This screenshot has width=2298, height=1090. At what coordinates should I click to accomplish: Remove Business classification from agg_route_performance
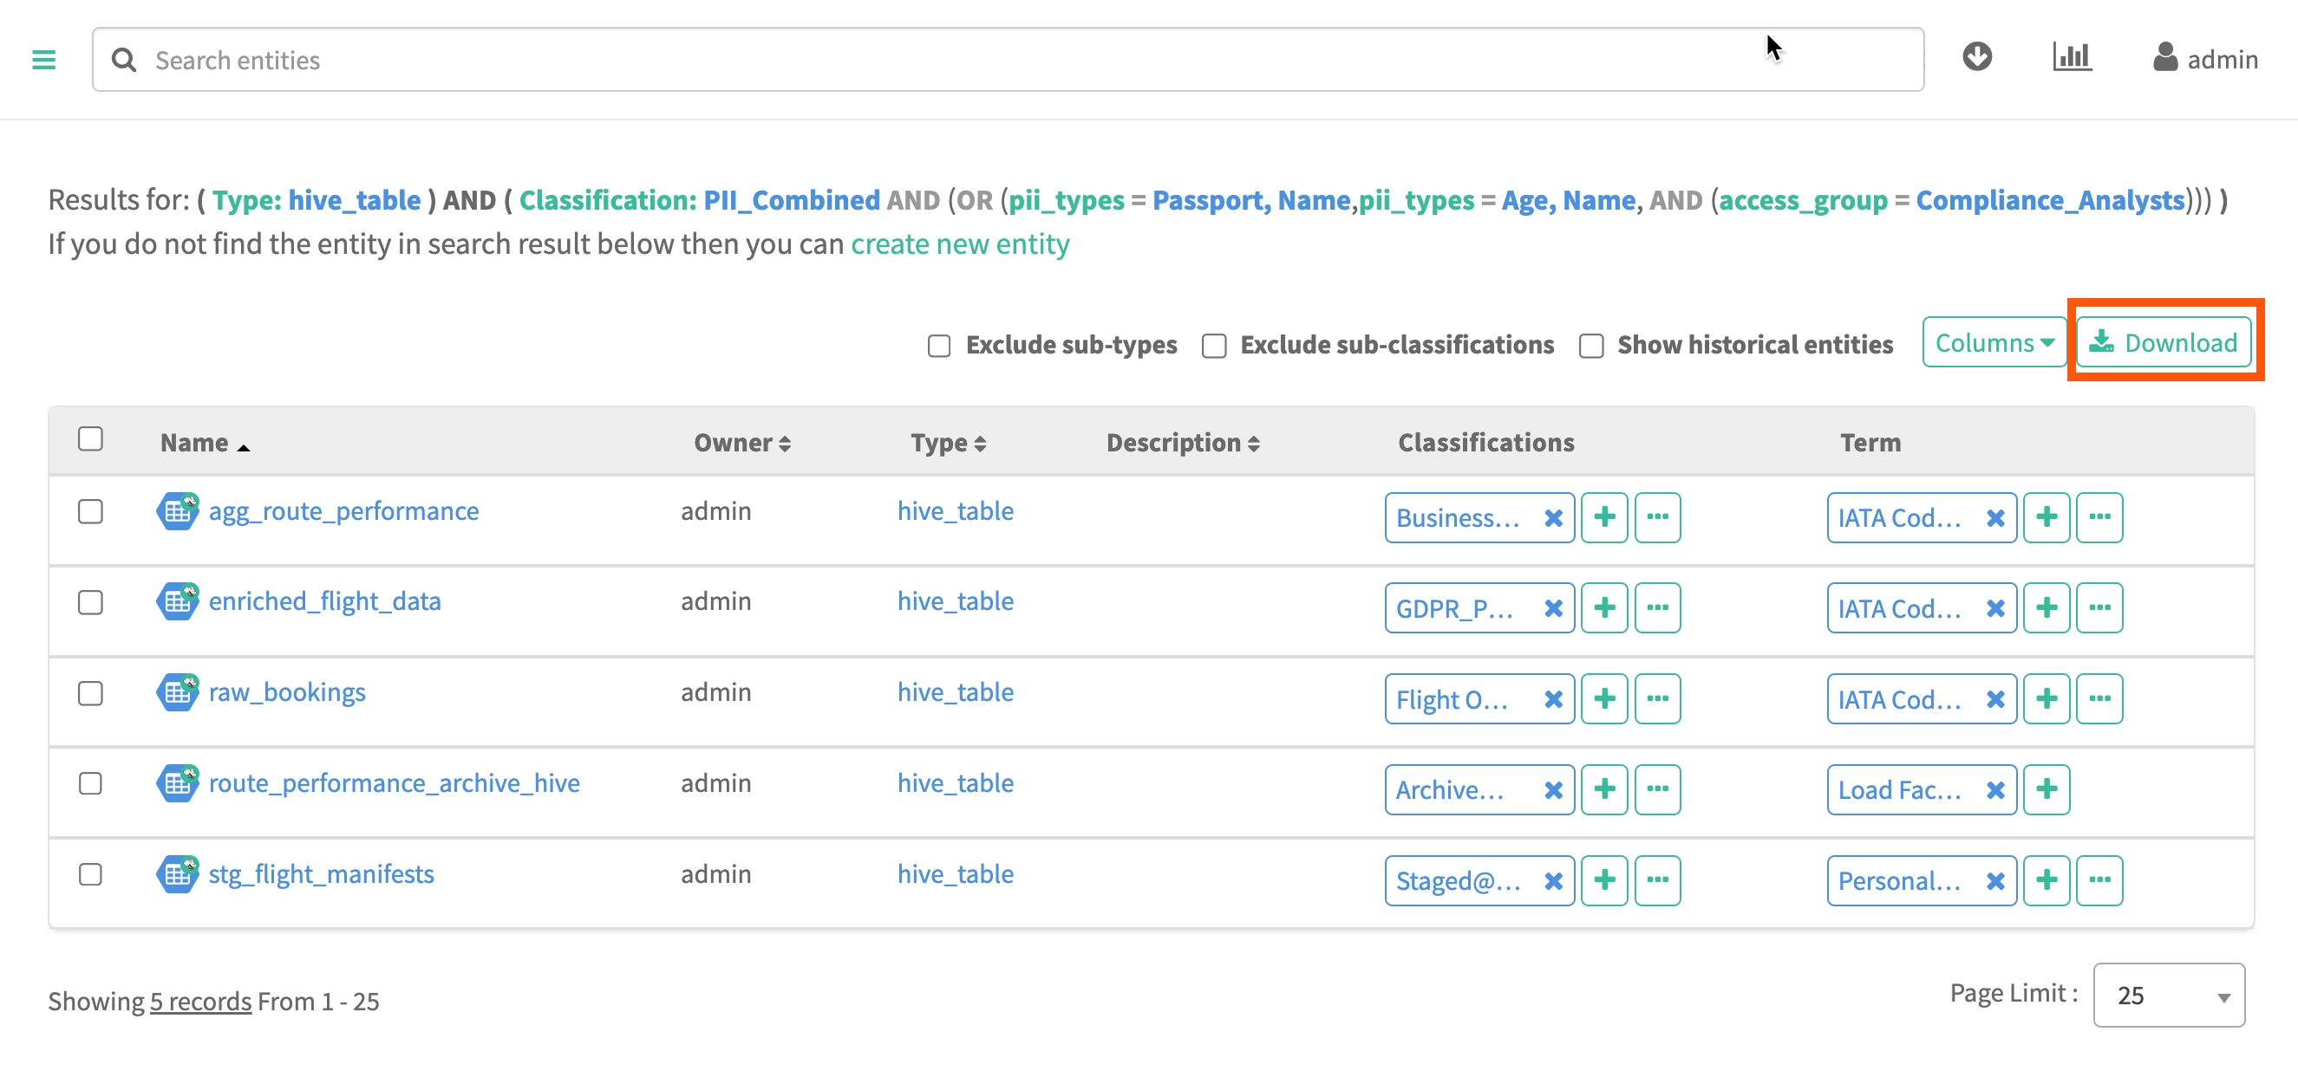(x=1553, y=518)
